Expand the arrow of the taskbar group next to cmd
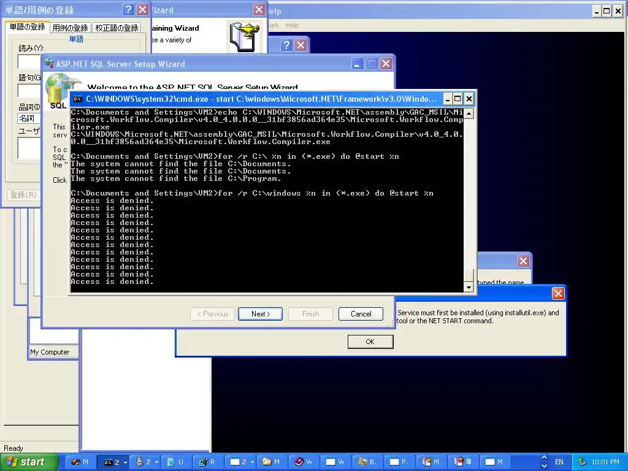628x471 pixels. (156, 462)
